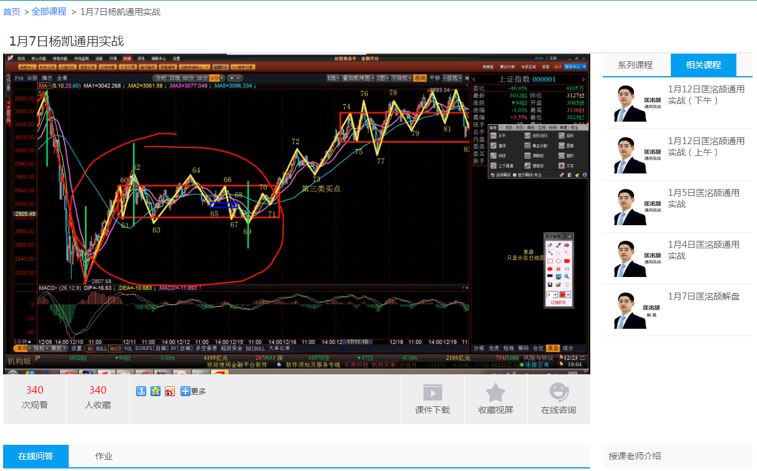Select the 黄金分割 drawing tool
The width and height of the screenshot is (757, 471).
536,146
